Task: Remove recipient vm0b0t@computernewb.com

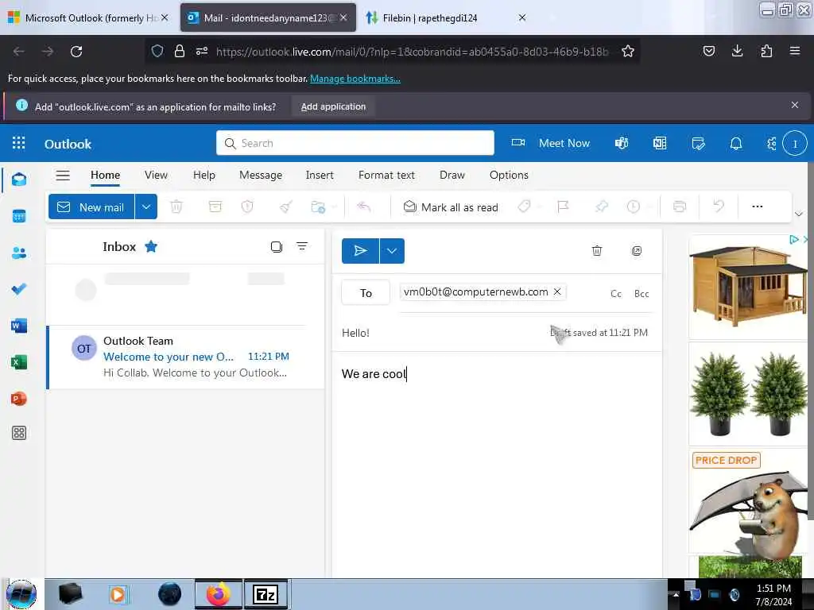Action: (x=557, y=291)
